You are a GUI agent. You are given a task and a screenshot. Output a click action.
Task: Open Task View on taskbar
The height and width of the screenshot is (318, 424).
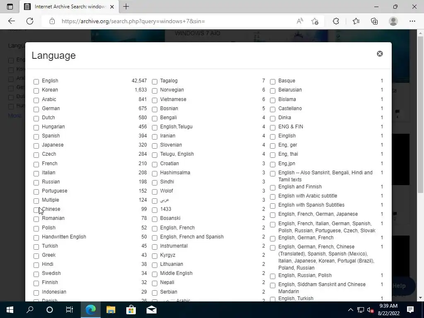[x=69, y=310]
